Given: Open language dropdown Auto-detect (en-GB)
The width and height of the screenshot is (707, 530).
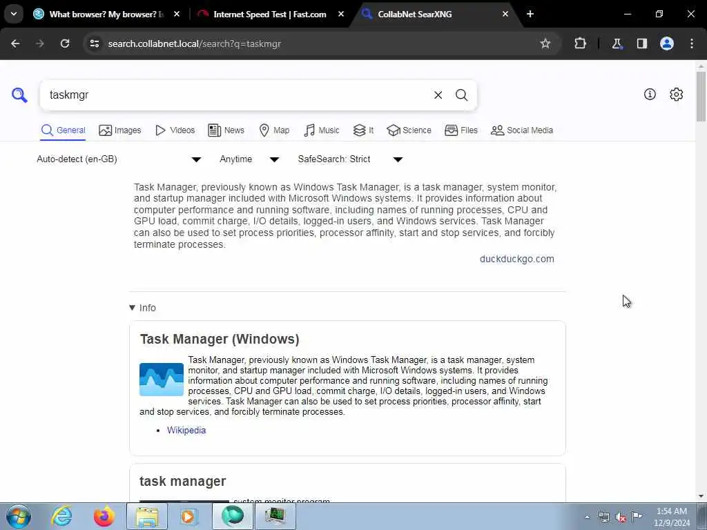Looking at the screenshot, I should [x=119, y=159].
